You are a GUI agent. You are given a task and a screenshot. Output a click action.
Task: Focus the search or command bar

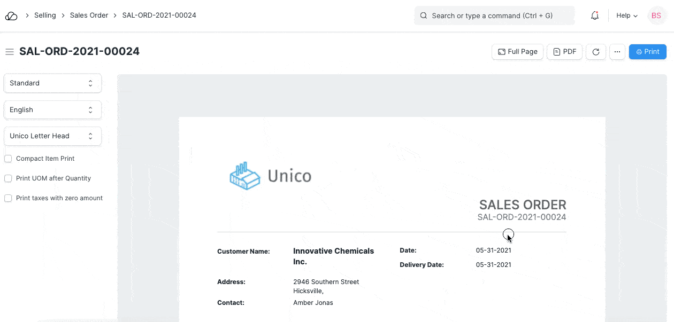click(497, 15)
